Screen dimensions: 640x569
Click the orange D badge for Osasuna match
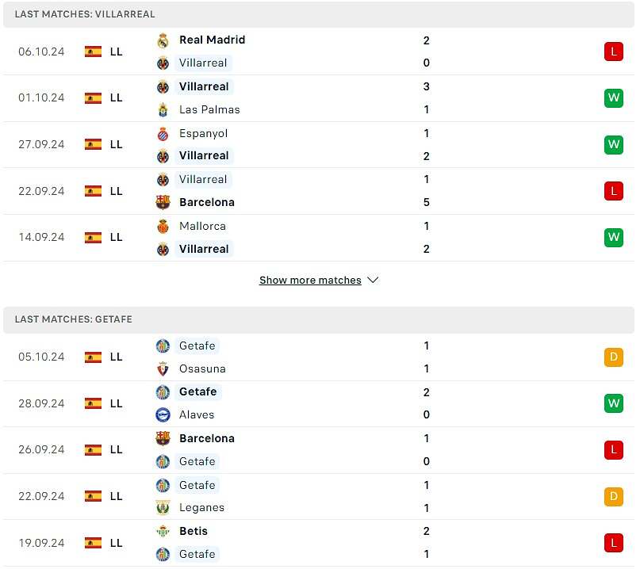point(613,357)
